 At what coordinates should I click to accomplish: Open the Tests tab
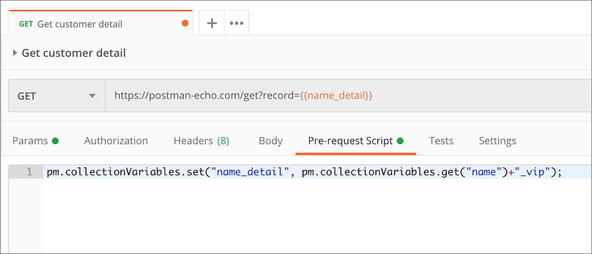point(441,141)
